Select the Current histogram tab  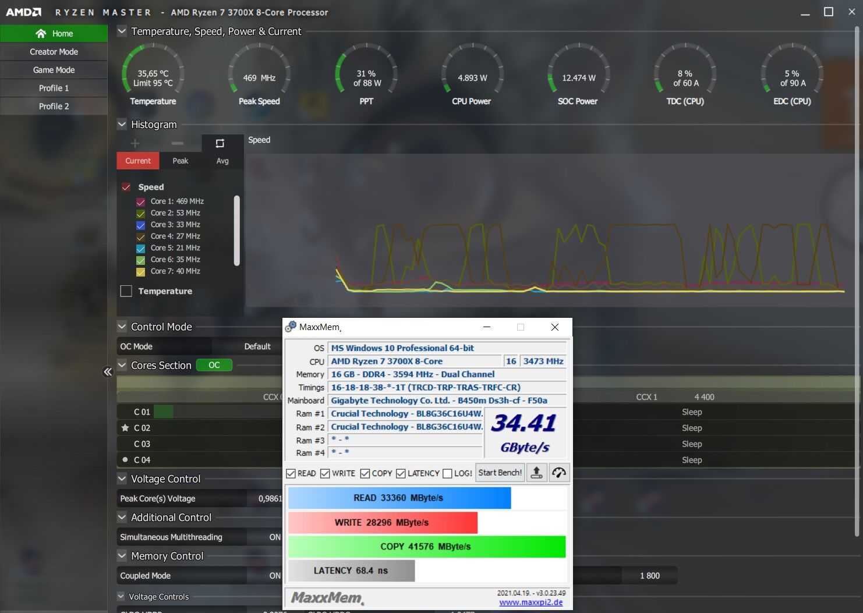point(138,161)
